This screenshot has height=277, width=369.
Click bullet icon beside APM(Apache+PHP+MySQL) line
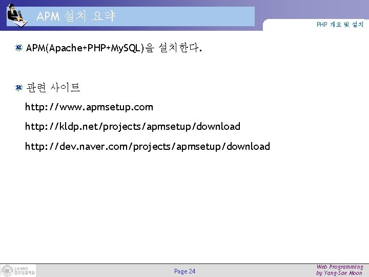[18, 48]
